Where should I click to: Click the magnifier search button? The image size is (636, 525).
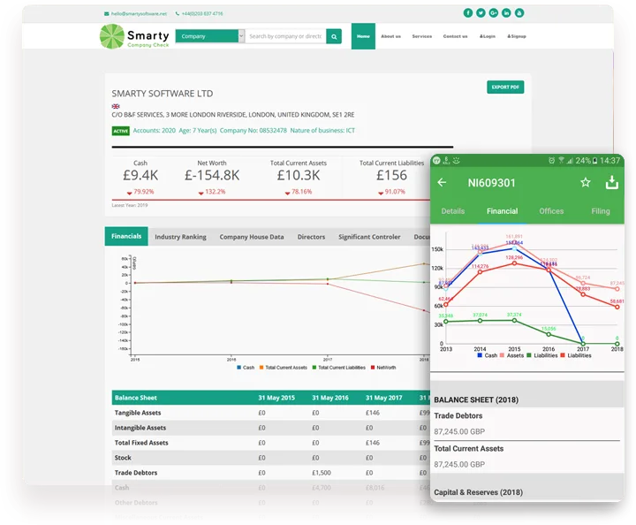[334, 36]
